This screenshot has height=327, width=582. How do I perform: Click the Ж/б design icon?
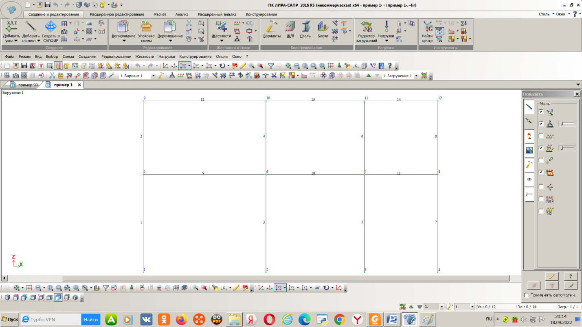point(290,29)
